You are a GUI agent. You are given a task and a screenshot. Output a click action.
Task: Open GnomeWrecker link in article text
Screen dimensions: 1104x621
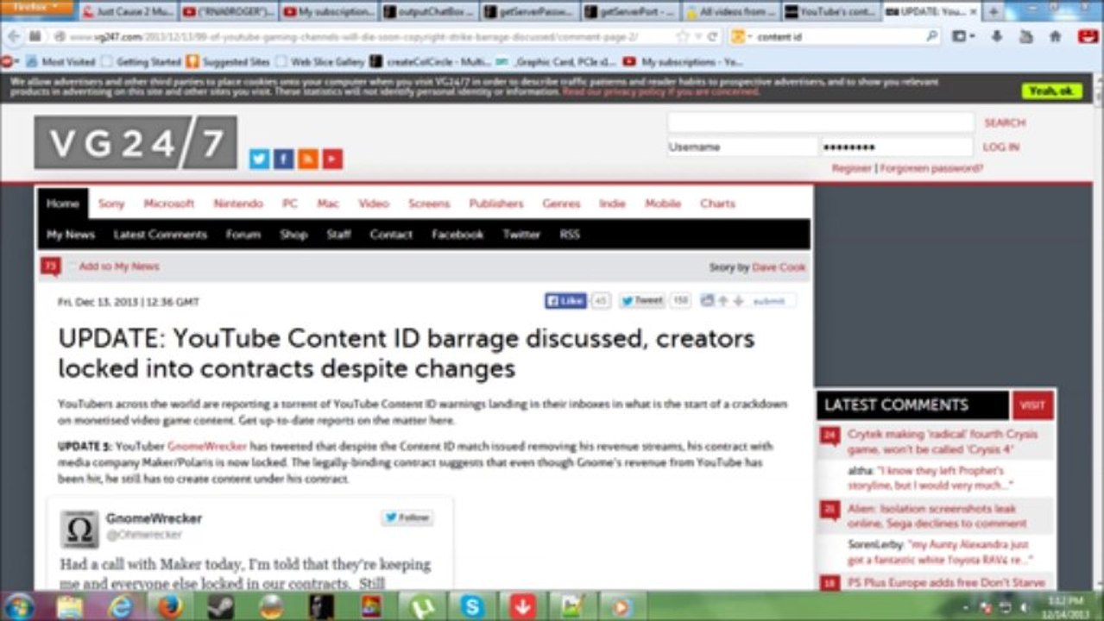206,447
